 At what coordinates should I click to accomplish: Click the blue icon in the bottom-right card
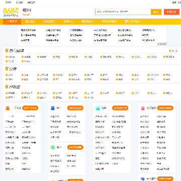[143, 178]
